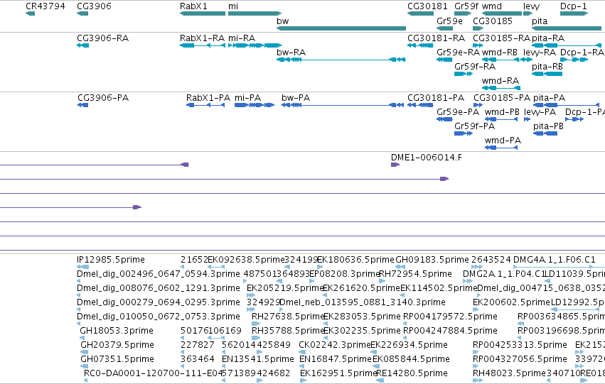Click the CG30181-RA transcript label

[x=436, y=38]
